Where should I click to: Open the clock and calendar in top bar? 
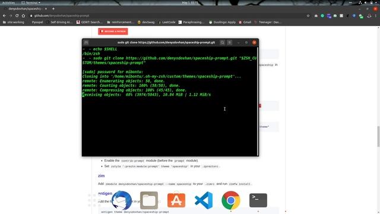click(190, 2)
